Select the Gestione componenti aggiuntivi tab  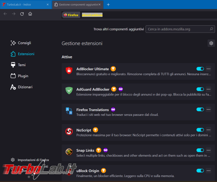pyautogui.click(x=78, y=5)
